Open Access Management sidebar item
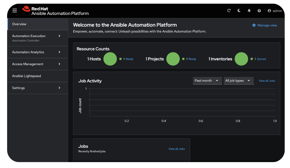The width and height of the screenshot is (290, 168). [37, 64]
